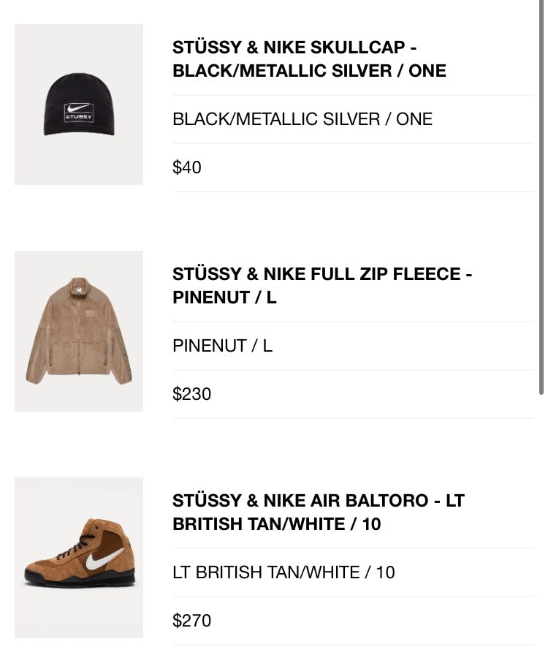The width and height of the screenshot is (548, 666).
Task: Click the white swoosh on the boot
Action: point(102,556)
